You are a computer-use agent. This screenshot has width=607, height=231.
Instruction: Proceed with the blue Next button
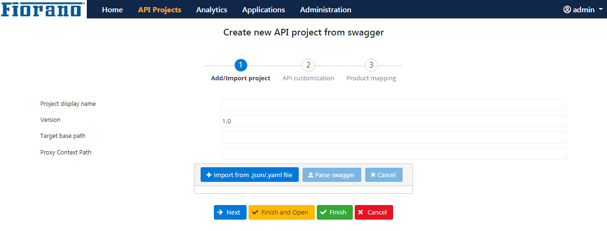tap(230, 212)
